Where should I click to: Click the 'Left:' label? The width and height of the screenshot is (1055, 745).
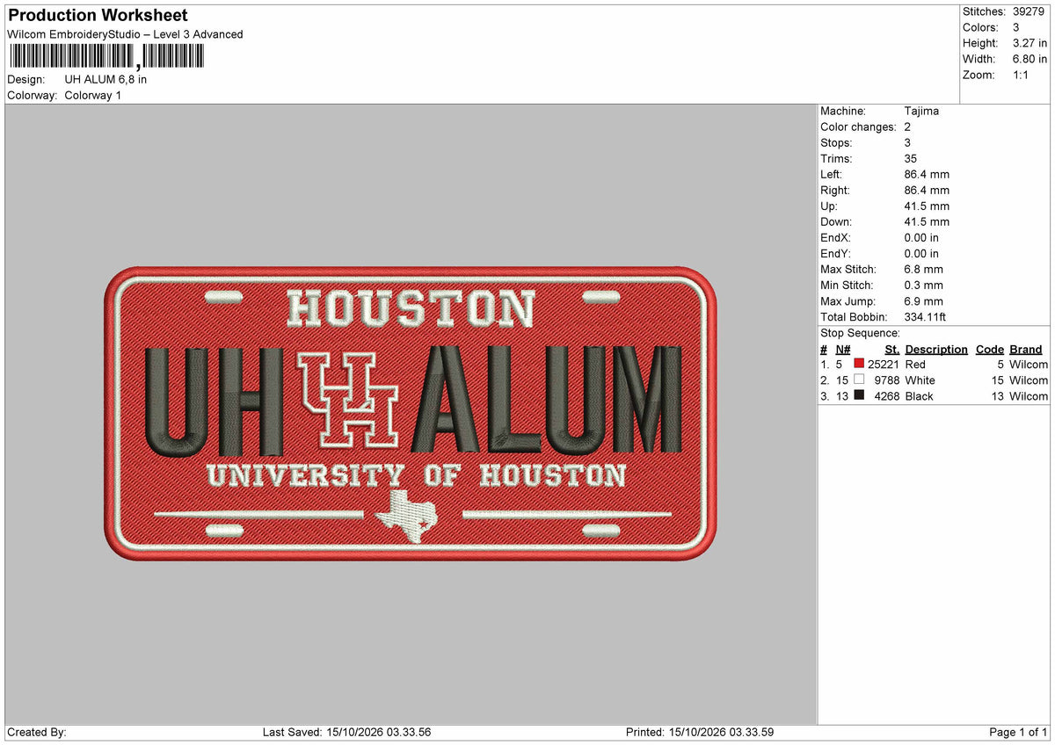832,175
